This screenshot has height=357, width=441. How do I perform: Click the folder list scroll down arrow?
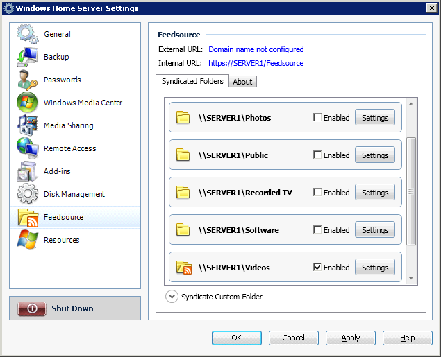point(411,278)
